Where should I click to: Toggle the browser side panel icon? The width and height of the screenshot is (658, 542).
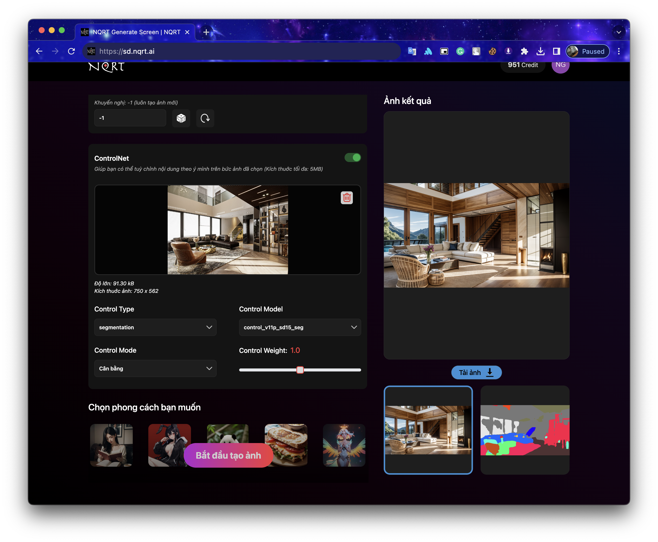pyautogui.click(x=556, y=51)
